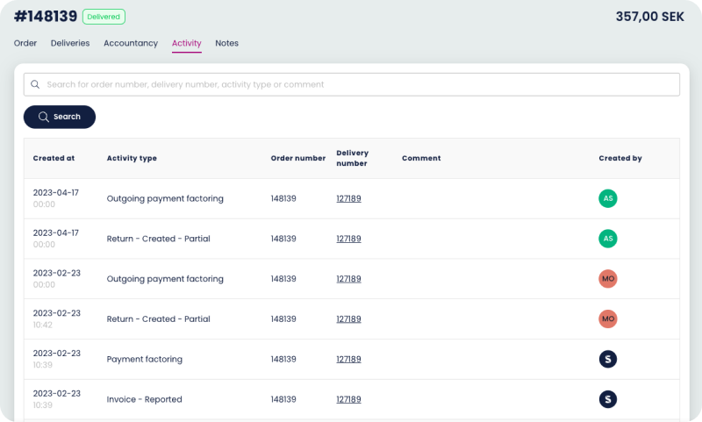
Task: Switch to the Order tab
Action: point(25,43)
